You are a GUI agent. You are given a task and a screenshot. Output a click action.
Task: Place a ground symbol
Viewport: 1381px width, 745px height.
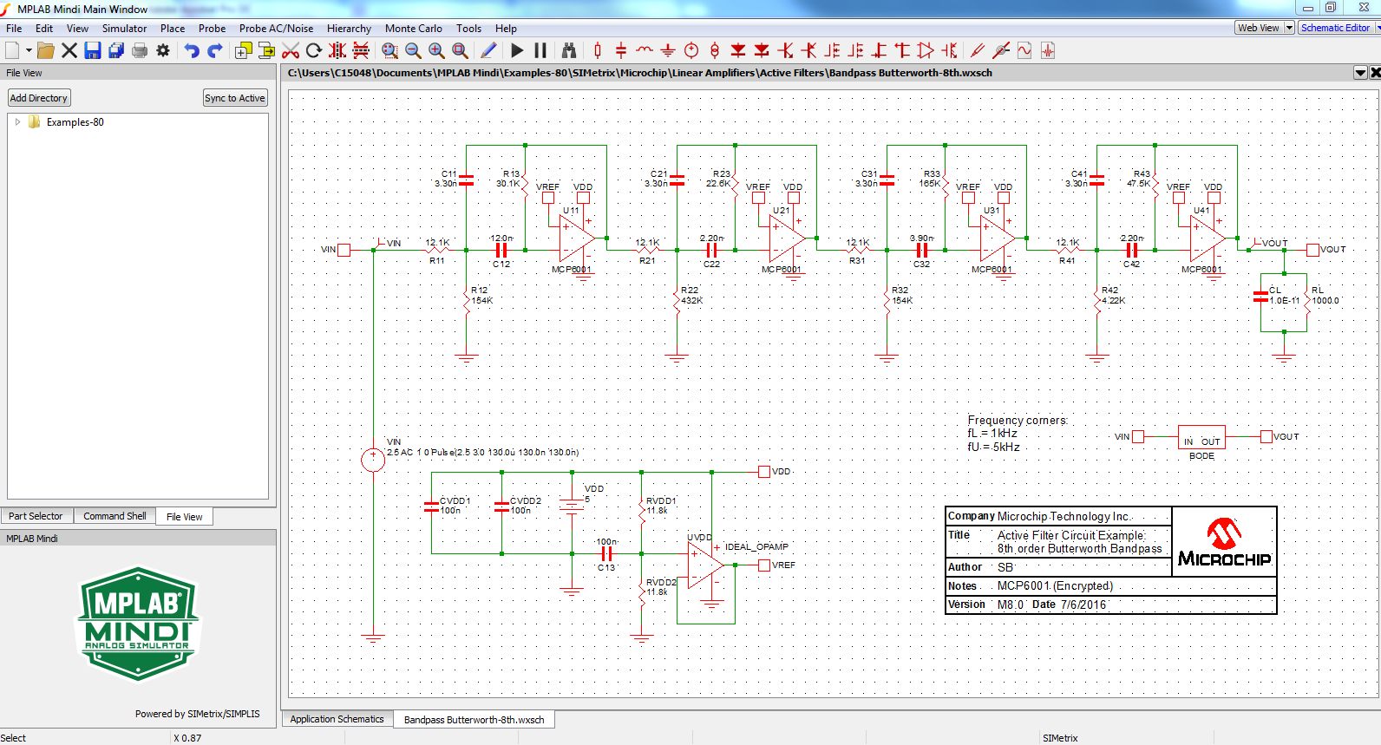tap(668, 51)
